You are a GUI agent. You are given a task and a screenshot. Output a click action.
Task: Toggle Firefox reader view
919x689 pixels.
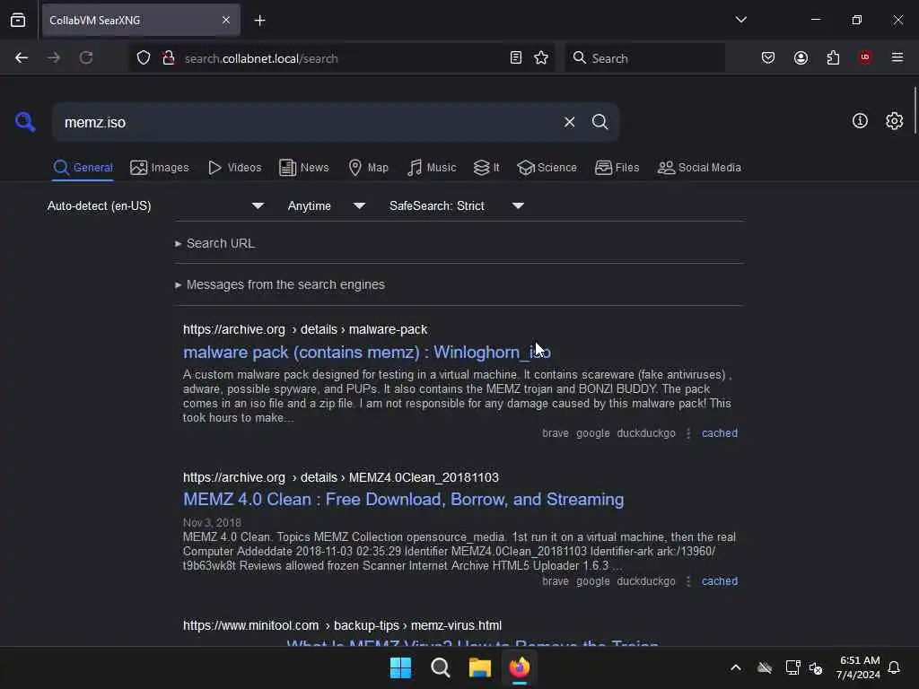coord(516,58)
